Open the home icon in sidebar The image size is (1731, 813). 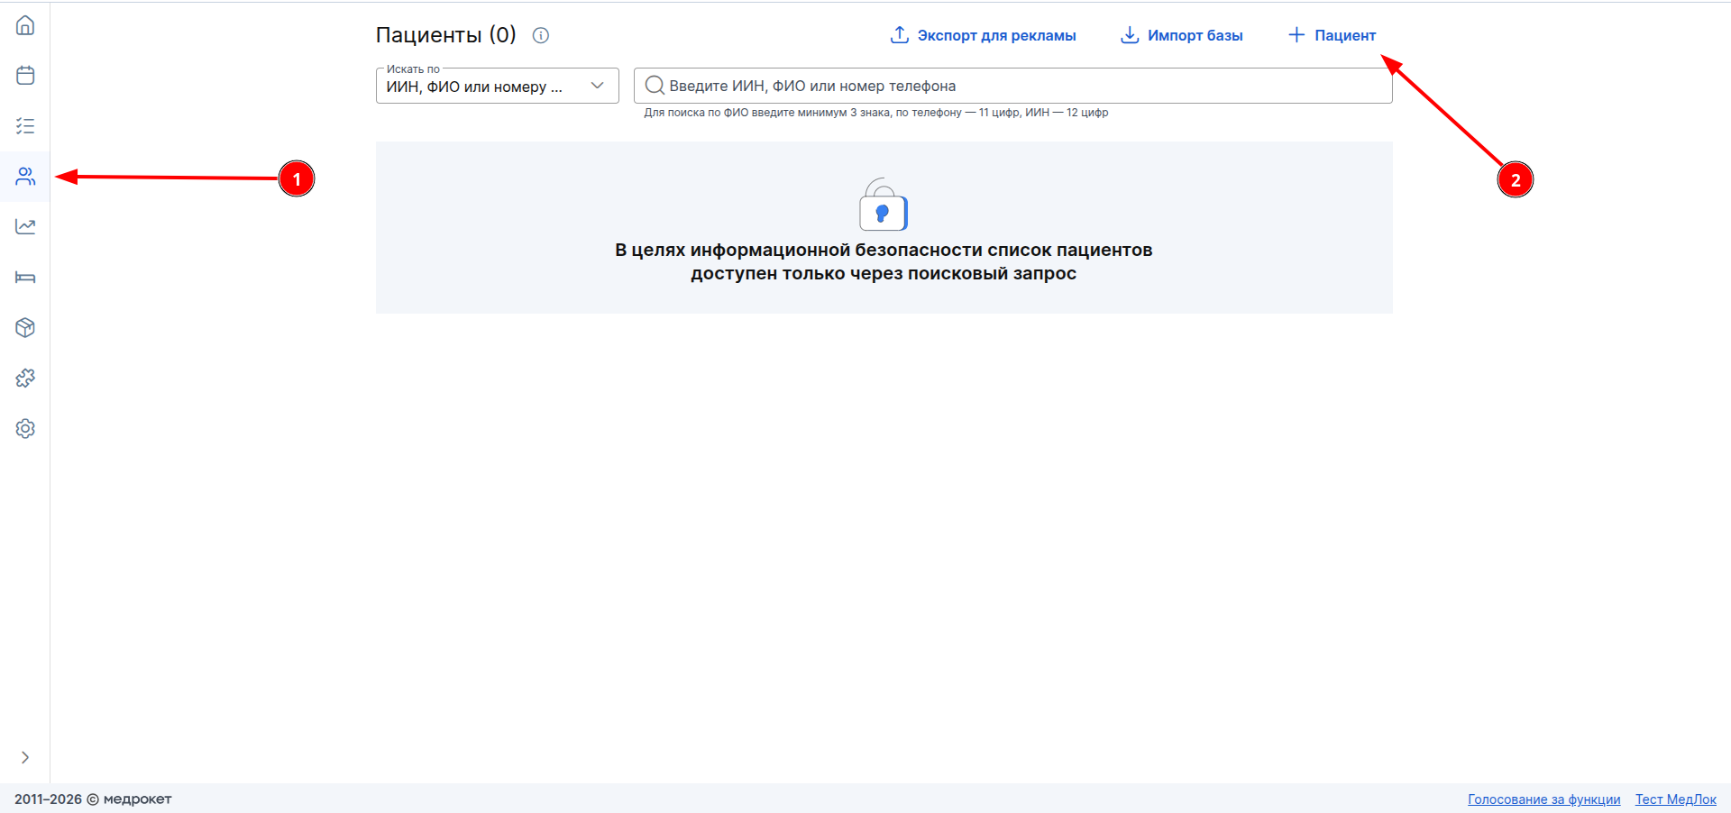click(x=25, y=25)
